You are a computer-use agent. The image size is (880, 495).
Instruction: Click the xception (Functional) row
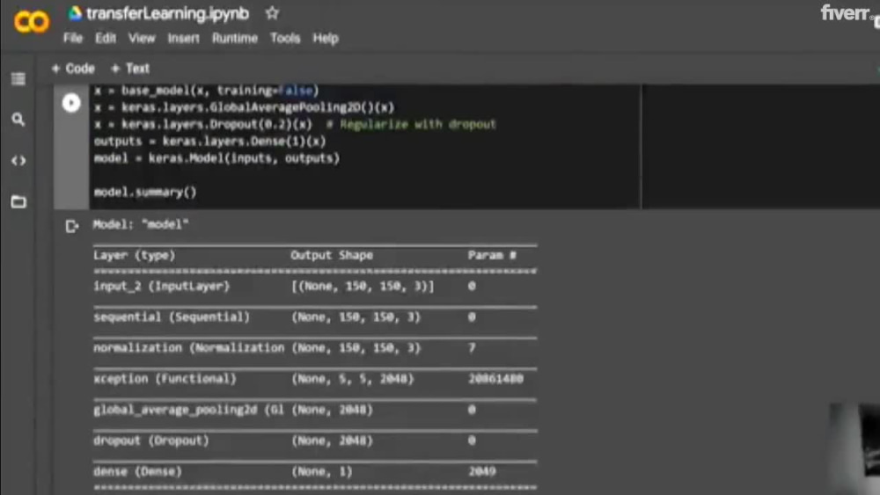(x=315, y=378)
